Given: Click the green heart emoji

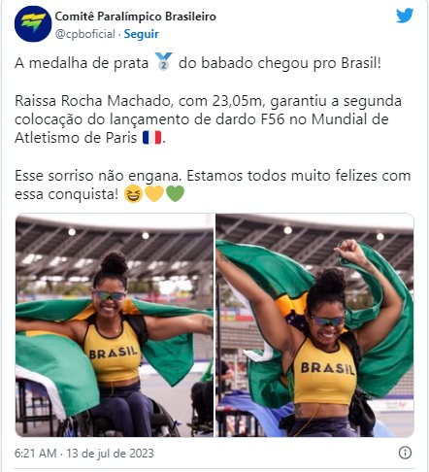Looking at the screenshot, I should tap(175, 193).
